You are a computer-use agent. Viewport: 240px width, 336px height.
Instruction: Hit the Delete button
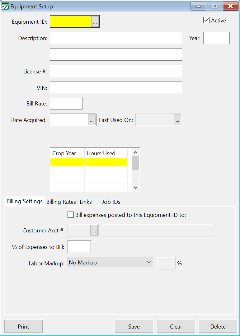[x=218, y=326]
